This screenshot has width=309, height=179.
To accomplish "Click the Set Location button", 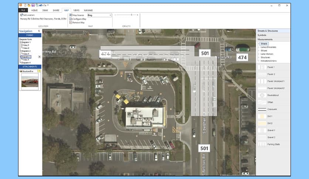I will pos(27,15).
